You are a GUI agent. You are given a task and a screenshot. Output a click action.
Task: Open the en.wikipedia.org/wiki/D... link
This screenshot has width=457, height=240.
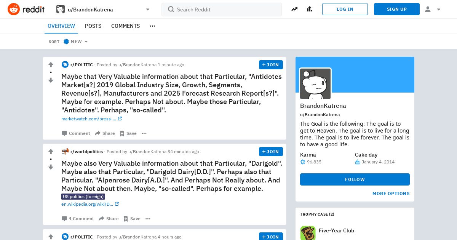90,204
